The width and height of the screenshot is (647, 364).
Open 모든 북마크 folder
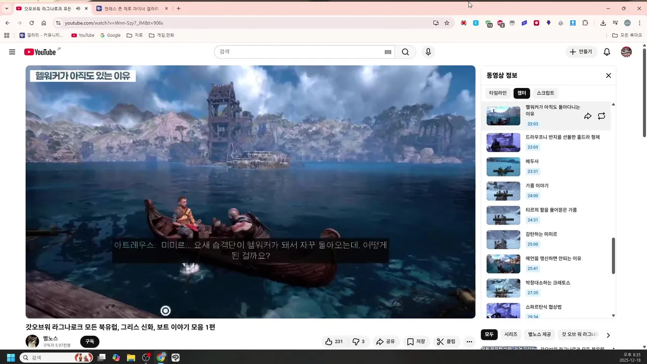point(627,35)
